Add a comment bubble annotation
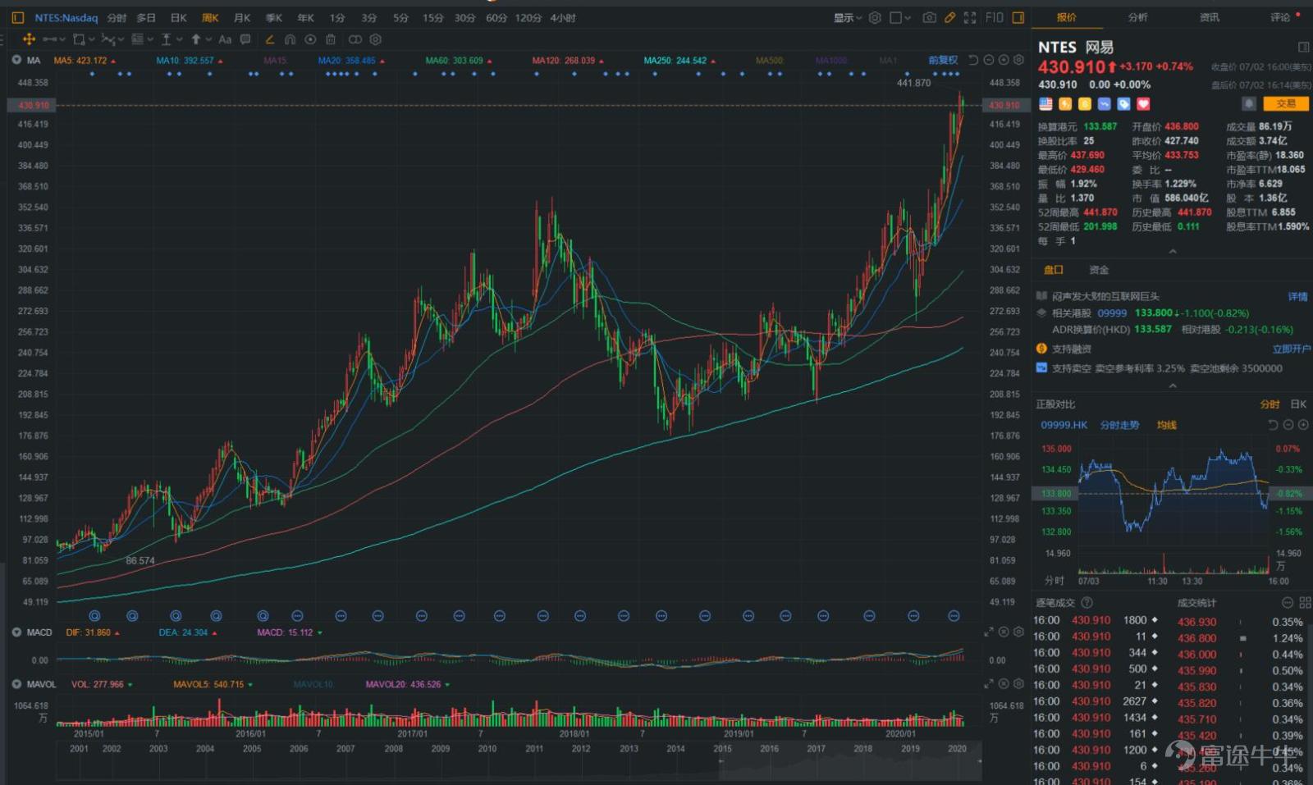The width and height of the screenshot is (1313, 785). coord(245,39)
